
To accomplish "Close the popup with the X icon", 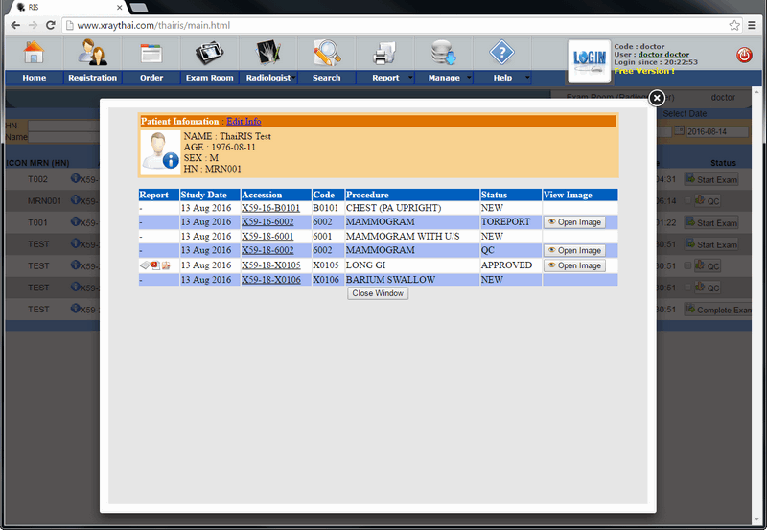I will [657, 98].
